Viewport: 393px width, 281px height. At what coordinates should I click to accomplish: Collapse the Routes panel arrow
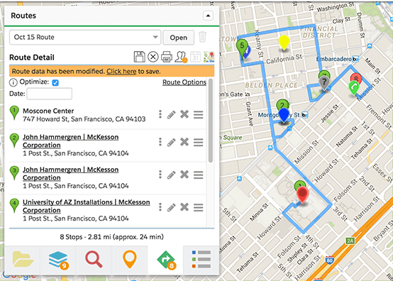point(208,16)
